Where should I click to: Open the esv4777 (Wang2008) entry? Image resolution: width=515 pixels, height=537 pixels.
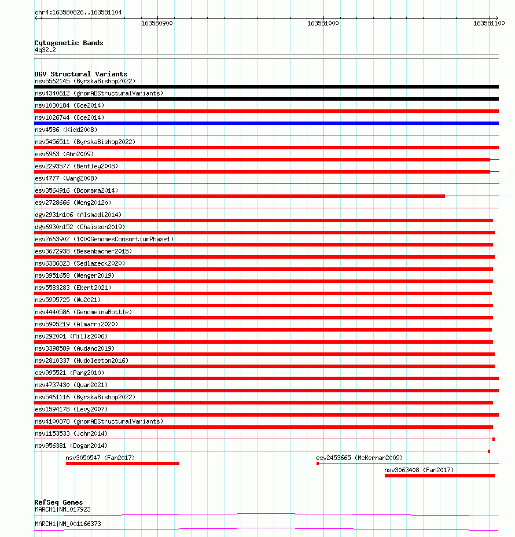click(66, 178)
